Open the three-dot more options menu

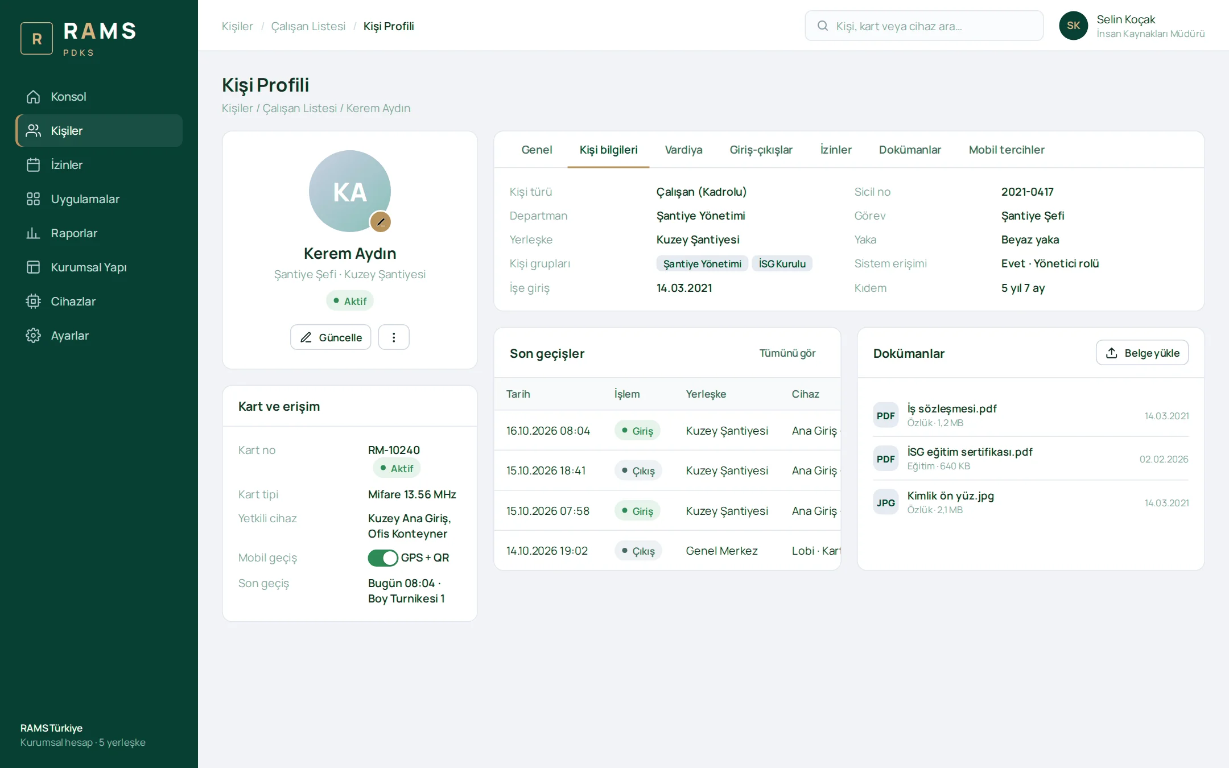[x=394, y=337]
